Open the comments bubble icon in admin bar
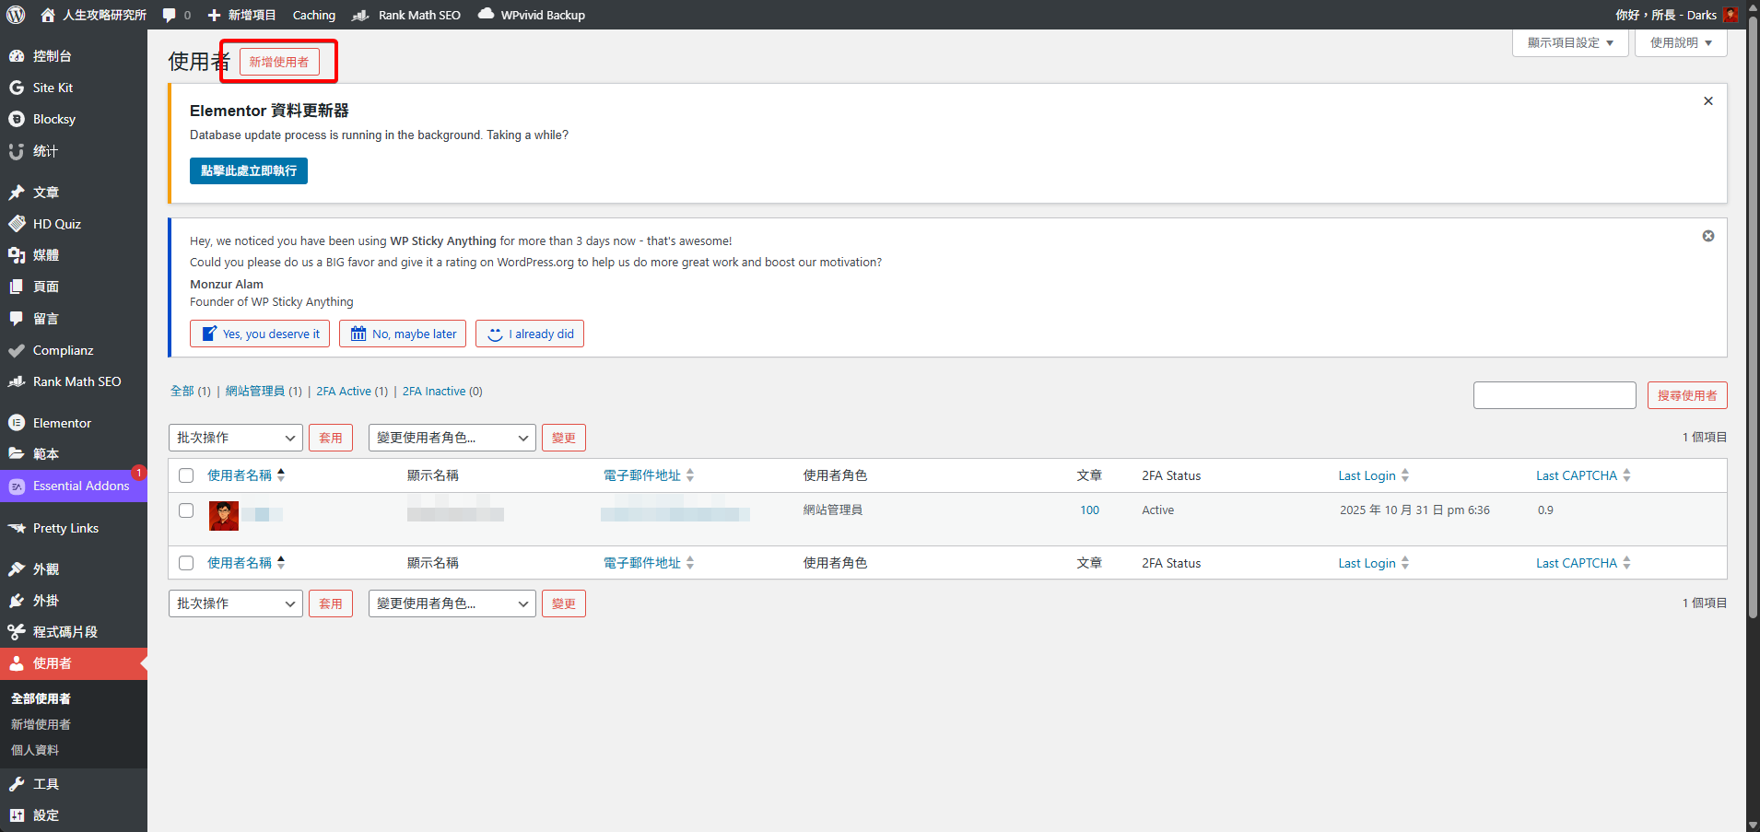The width and height of the screenshot is (1760, 832). [170, 15]
